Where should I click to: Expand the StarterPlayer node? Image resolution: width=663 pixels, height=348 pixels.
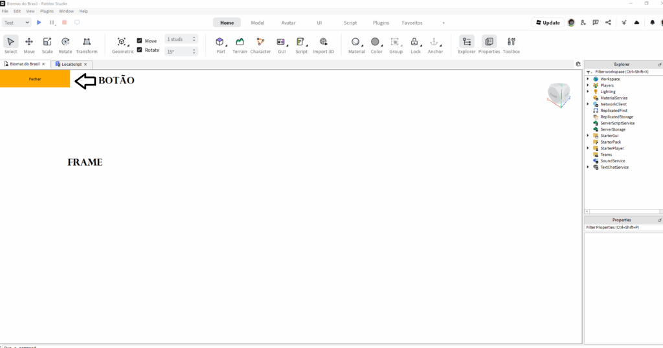[588, 148]
